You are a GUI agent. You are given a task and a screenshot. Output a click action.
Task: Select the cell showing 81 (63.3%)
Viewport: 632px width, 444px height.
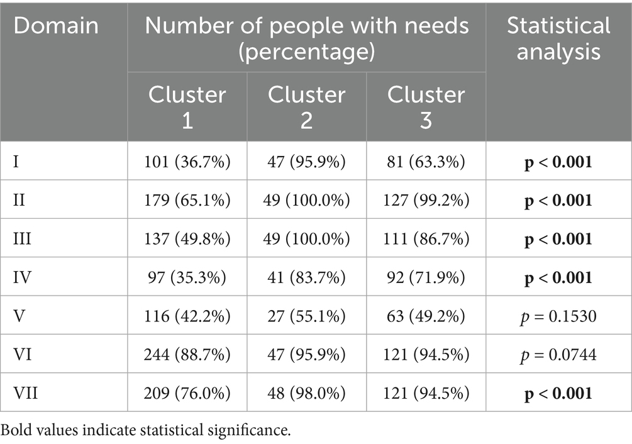[426, 161]
